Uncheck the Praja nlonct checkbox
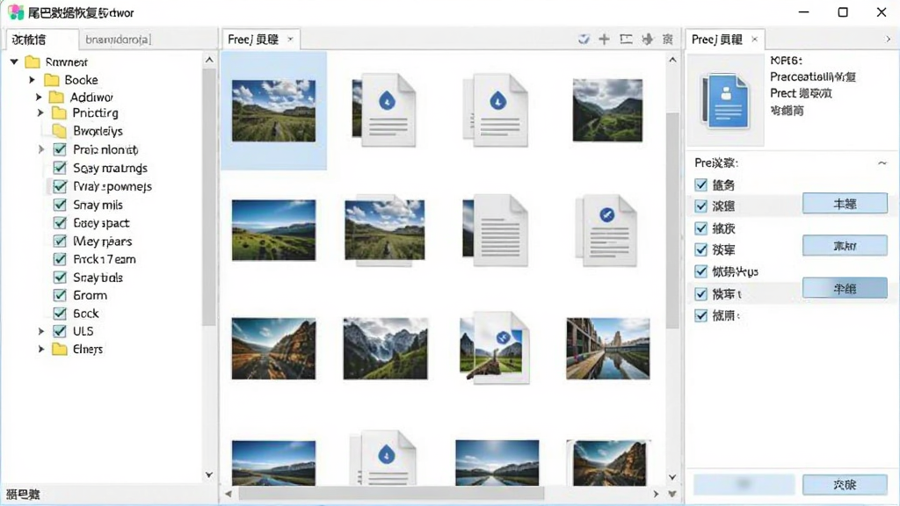 [60, 149]
